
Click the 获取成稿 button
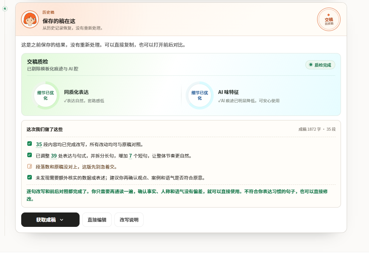click(x=50, y=220)
